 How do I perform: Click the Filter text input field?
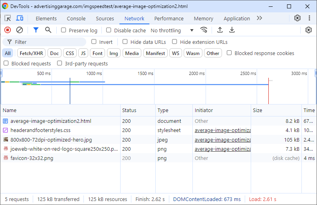pos(44,42)
